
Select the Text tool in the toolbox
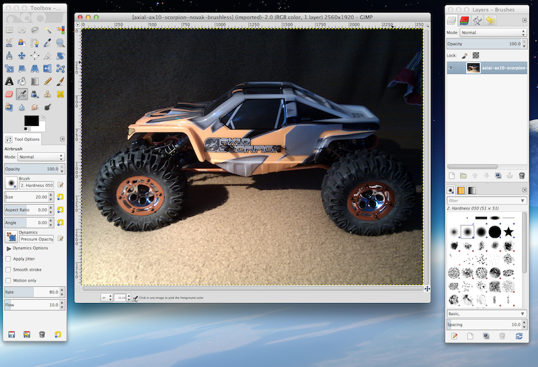coord(9,81)
